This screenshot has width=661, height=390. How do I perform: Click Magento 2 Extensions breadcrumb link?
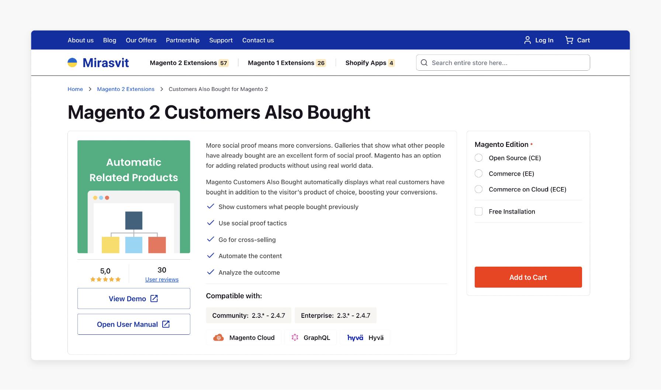pyautogui.click(x=126, y=89)
